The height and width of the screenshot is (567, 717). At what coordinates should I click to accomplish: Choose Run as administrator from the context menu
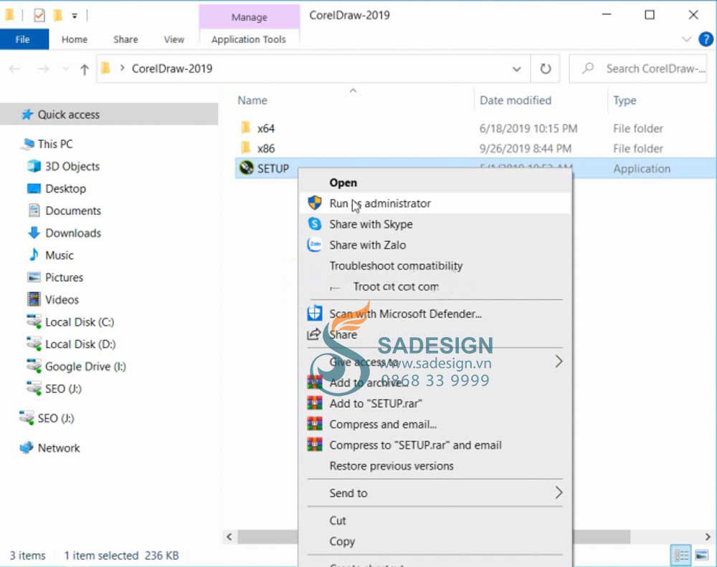pos(435,203)
